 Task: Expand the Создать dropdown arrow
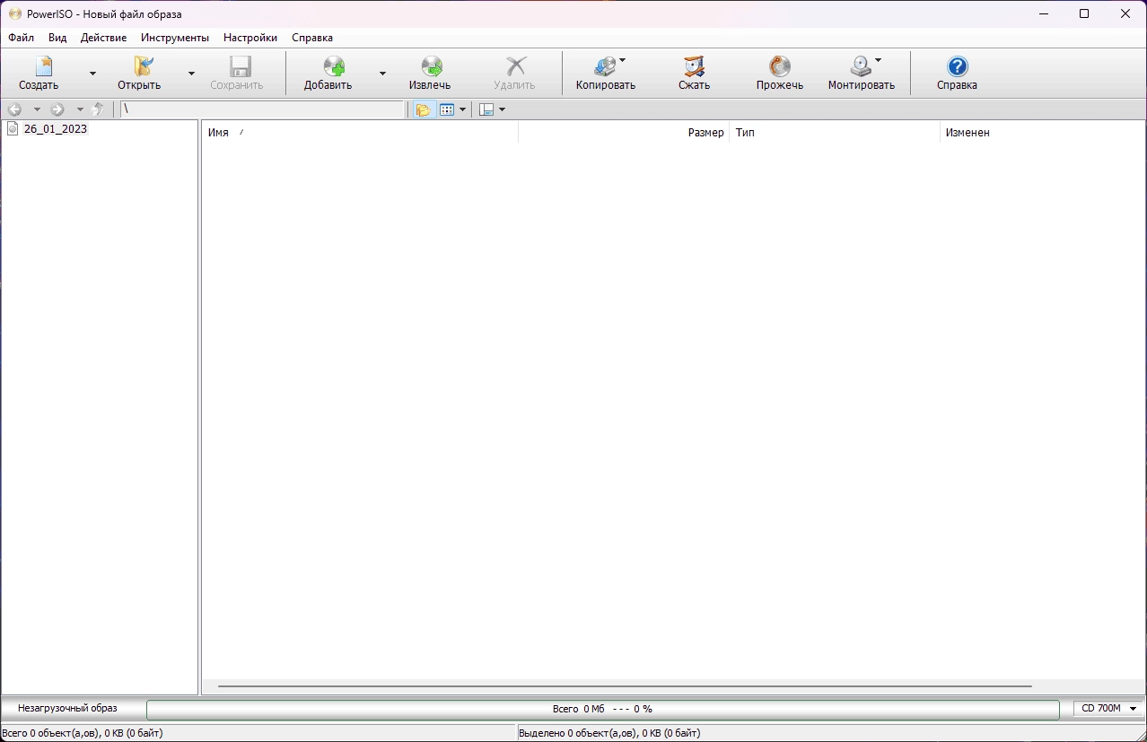(x=92, y=74)
